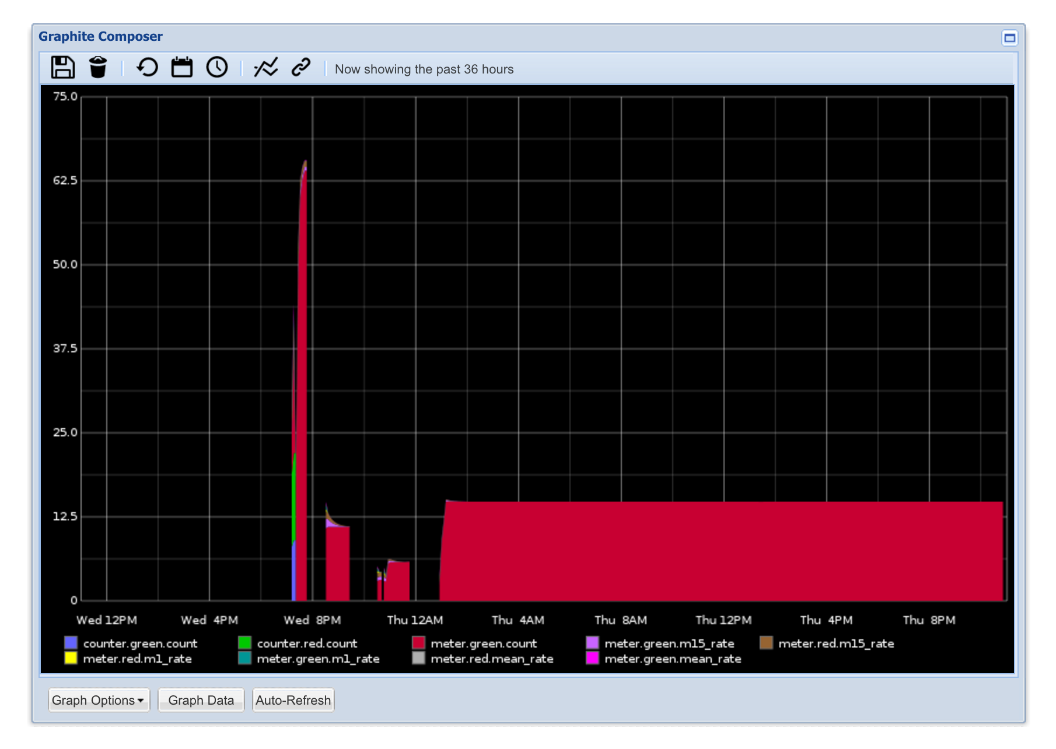Click the meter.green.m15_rate purple legend swatch
Image resolution: width=1056 pixels, height=749 pixels.
[593, 643]
